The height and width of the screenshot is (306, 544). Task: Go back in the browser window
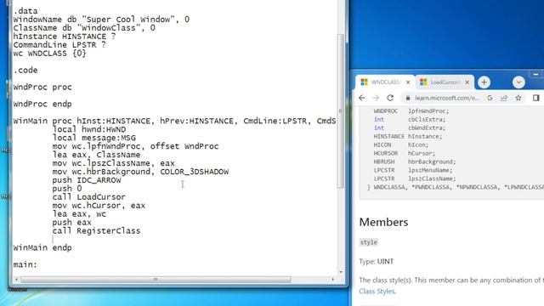[362, 98]
